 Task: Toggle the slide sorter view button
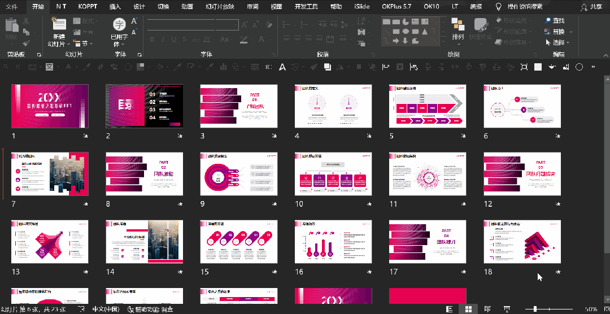pos(468,309)
